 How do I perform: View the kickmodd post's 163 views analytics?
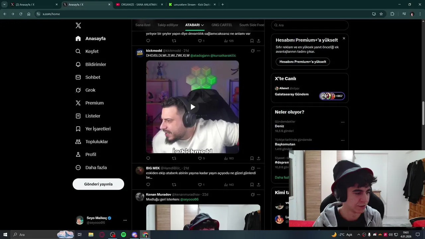[229, 158]
